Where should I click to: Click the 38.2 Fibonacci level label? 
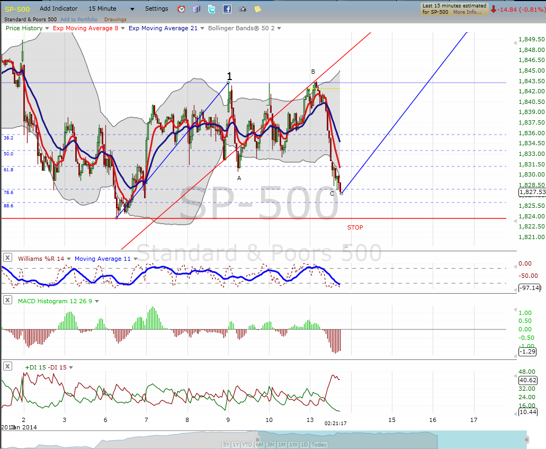pos(8,138)
